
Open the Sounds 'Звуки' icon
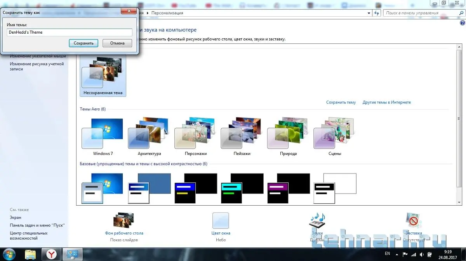point(317,221)
